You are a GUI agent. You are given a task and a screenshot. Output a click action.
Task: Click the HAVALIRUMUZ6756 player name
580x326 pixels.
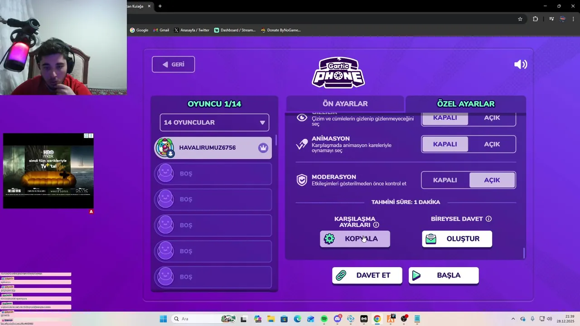207,148
